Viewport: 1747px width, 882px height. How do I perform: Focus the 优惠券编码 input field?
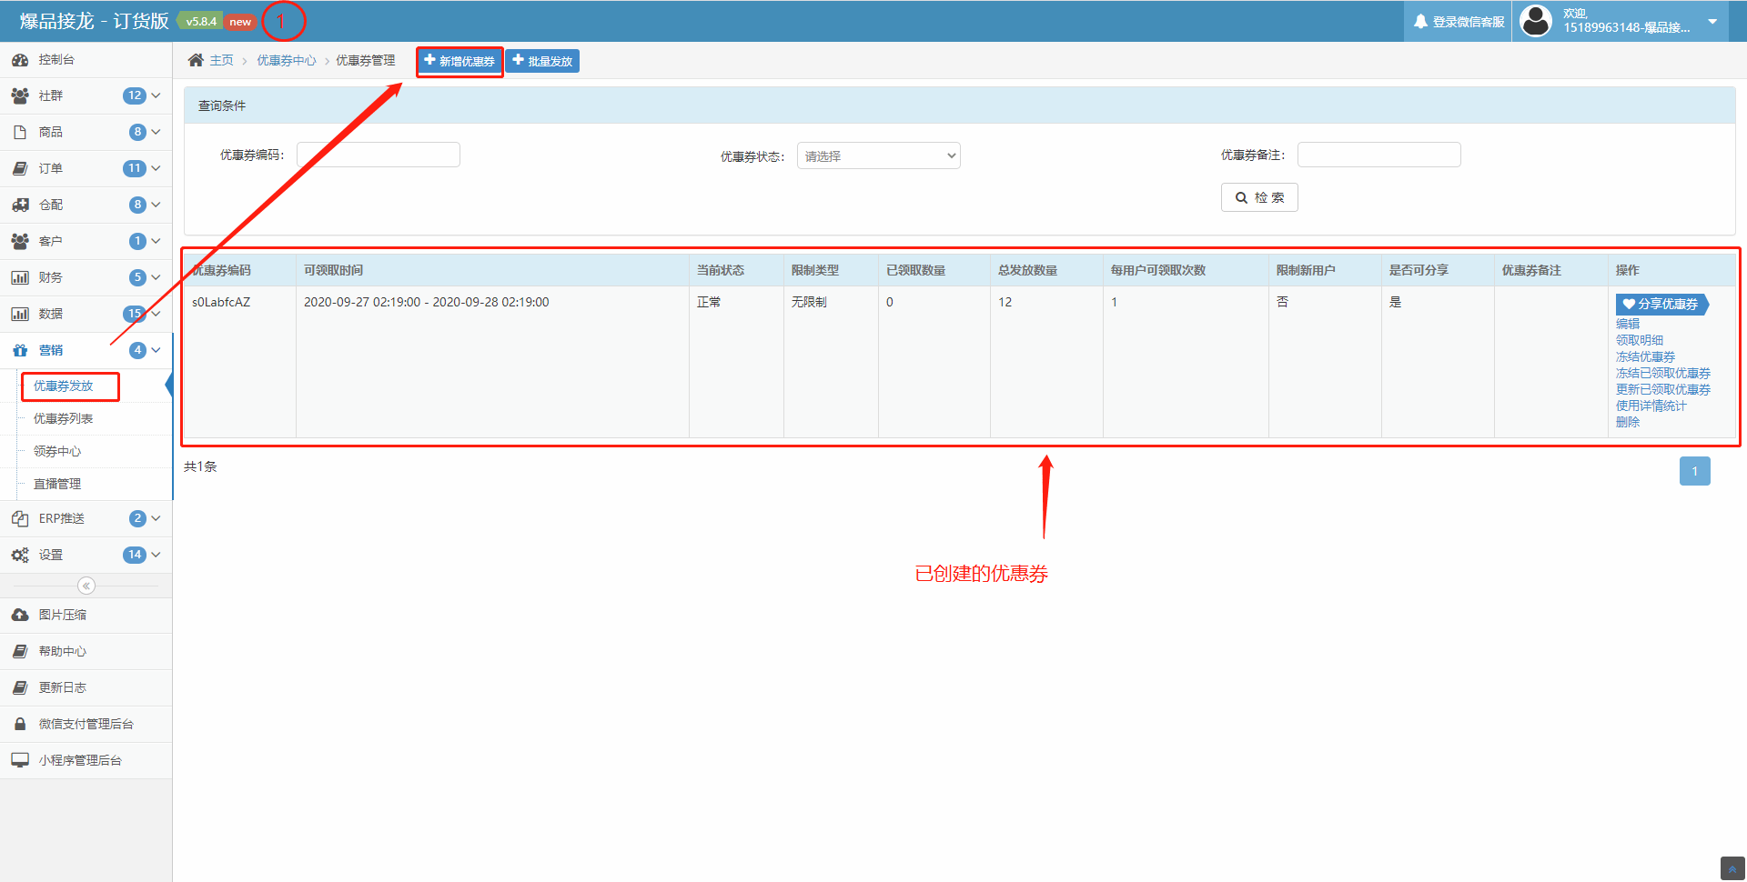[379, 155]
